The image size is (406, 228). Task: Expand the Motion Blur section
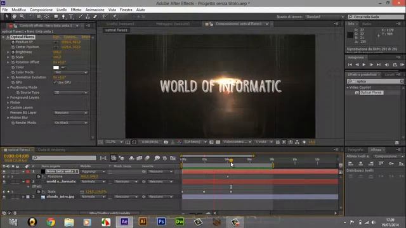click(8, 118)
